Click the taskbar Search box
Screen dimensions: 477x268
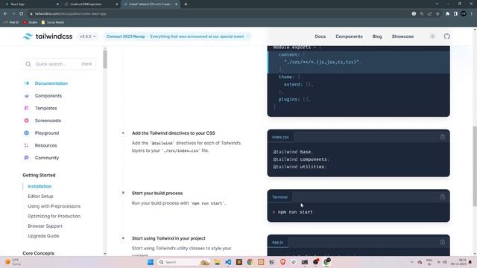pyautogui.click(x=184, y=262)
